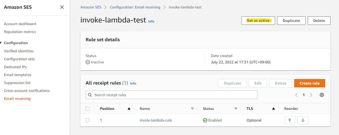The width and height of the screenshot is (339, 135).
Task: Move rule up with arrow button
Action: tap(289, 120)
